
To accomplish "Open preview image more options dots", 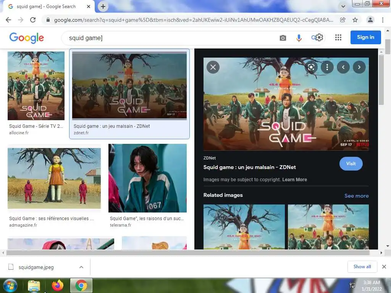I will coord(327,67).
